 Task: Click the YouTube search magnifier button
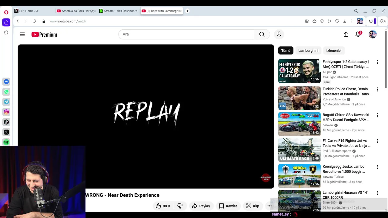click(x=262, y=34)
